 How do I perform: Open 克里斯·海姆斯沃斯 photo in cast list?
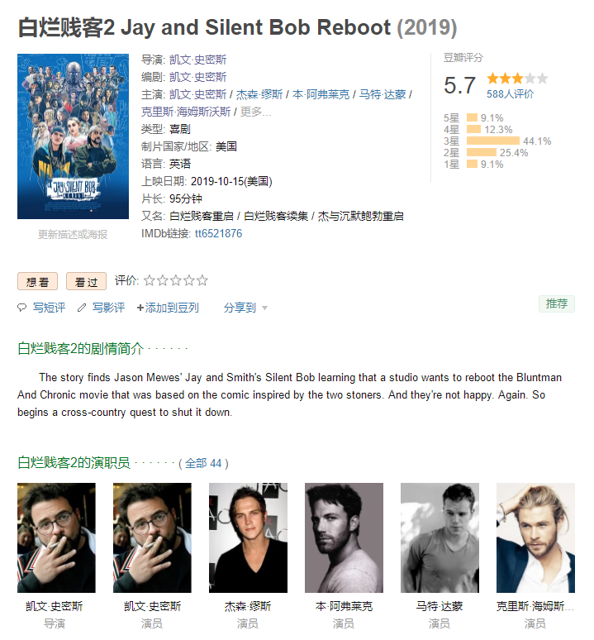535,537
